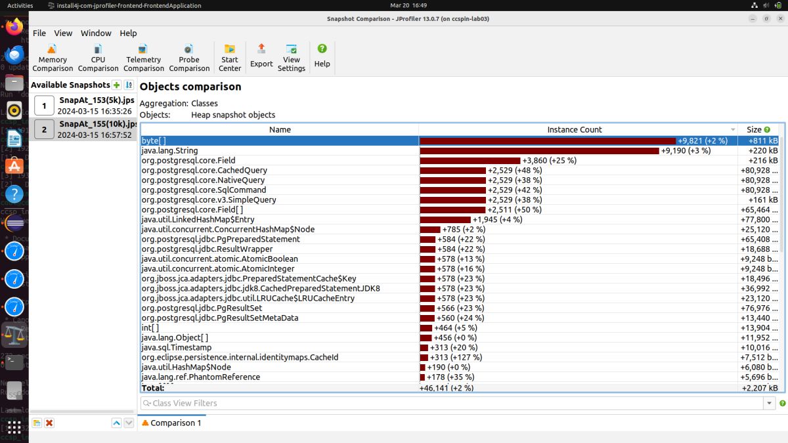This screenshot has height=443, width=788.
Task: Click the snapshot list horizontal scrollbar
Action: pyautogui.click(x=83, y=413)
